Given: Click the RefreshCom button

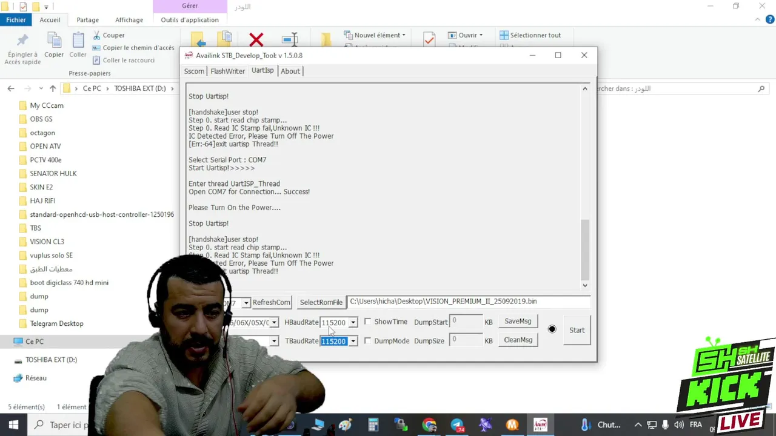Looking at the screenshot, I should pyautogui.click(x=271, y=302).
